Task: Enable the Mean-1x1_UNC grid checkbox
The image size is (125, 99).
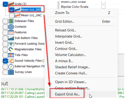Action: (x=12, y=16)
